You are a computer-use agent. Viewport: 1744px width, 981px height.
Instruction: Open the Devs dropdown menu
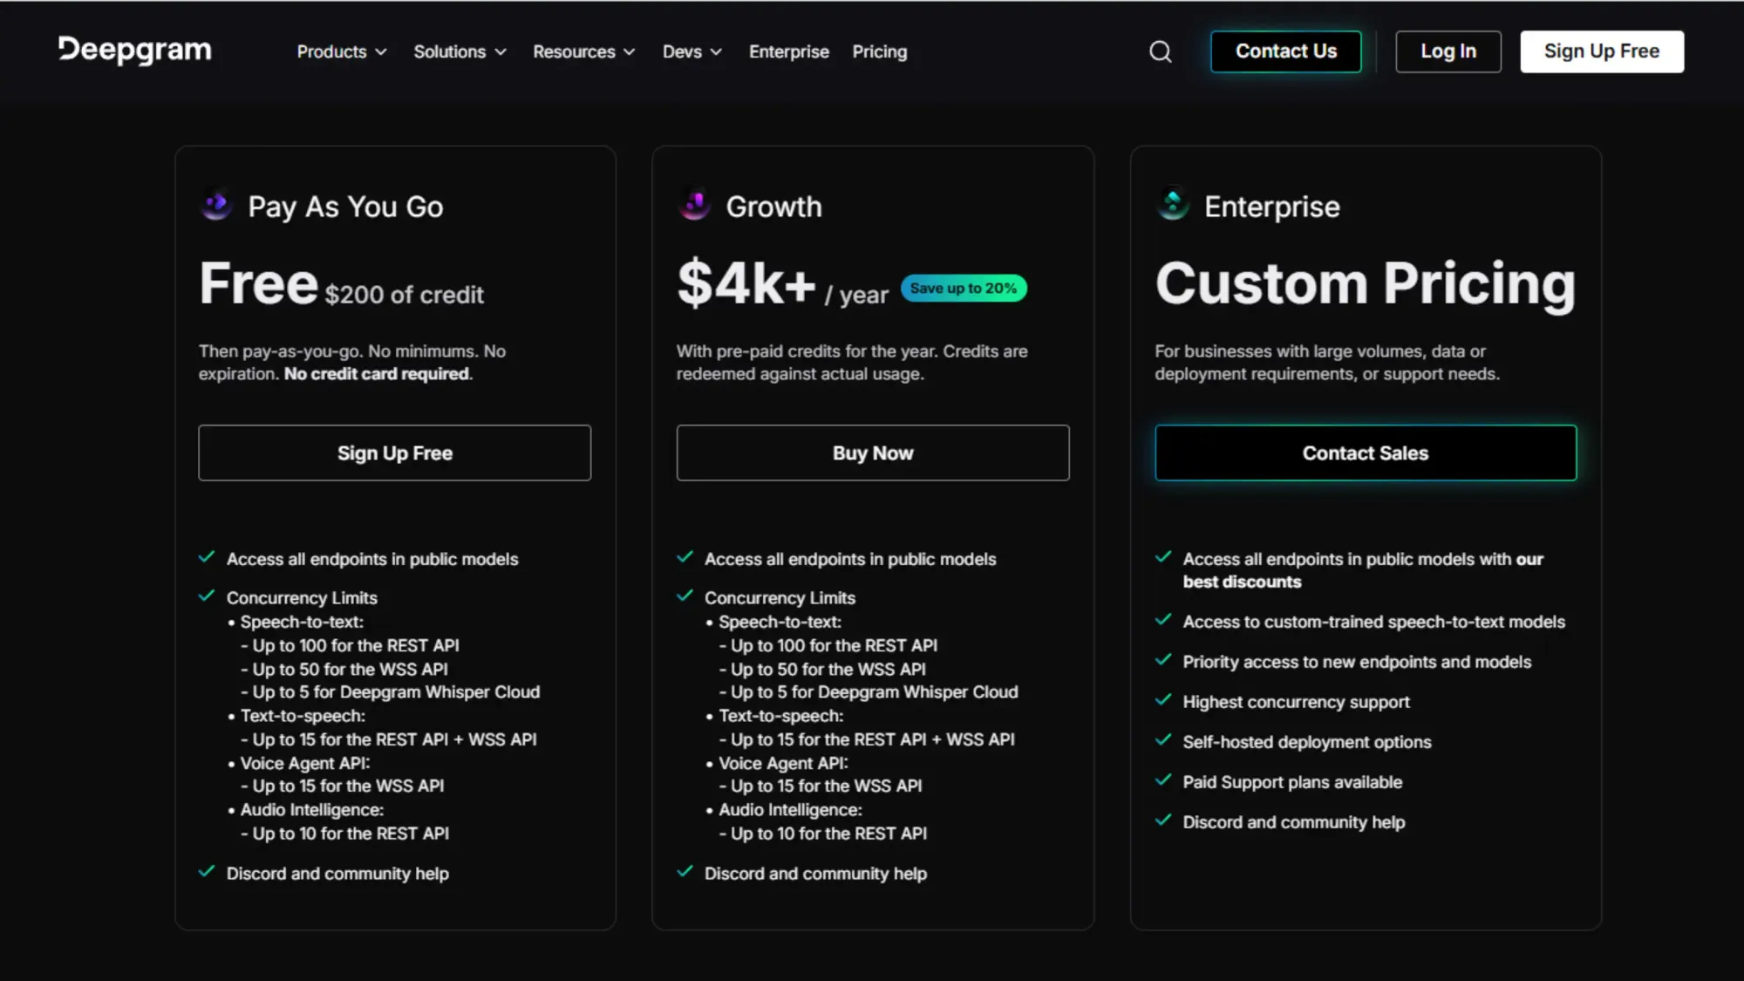coord(691,51)
